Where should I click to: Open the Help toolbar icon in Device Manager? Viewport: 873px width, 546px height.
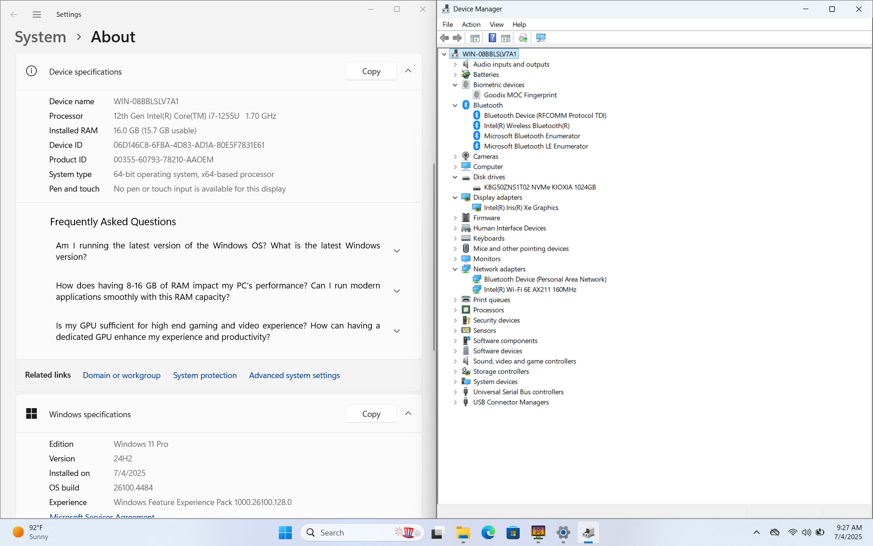point(492,38)
